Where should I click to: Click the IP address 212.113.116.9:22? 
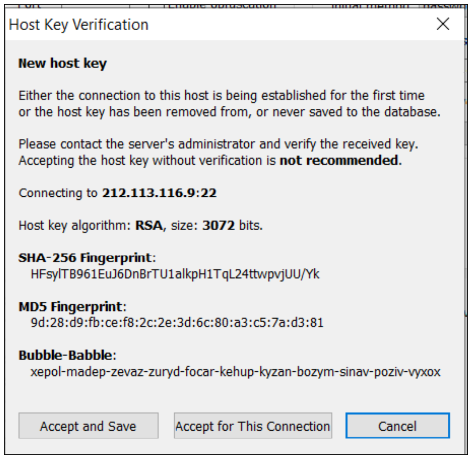pos(159,193)
